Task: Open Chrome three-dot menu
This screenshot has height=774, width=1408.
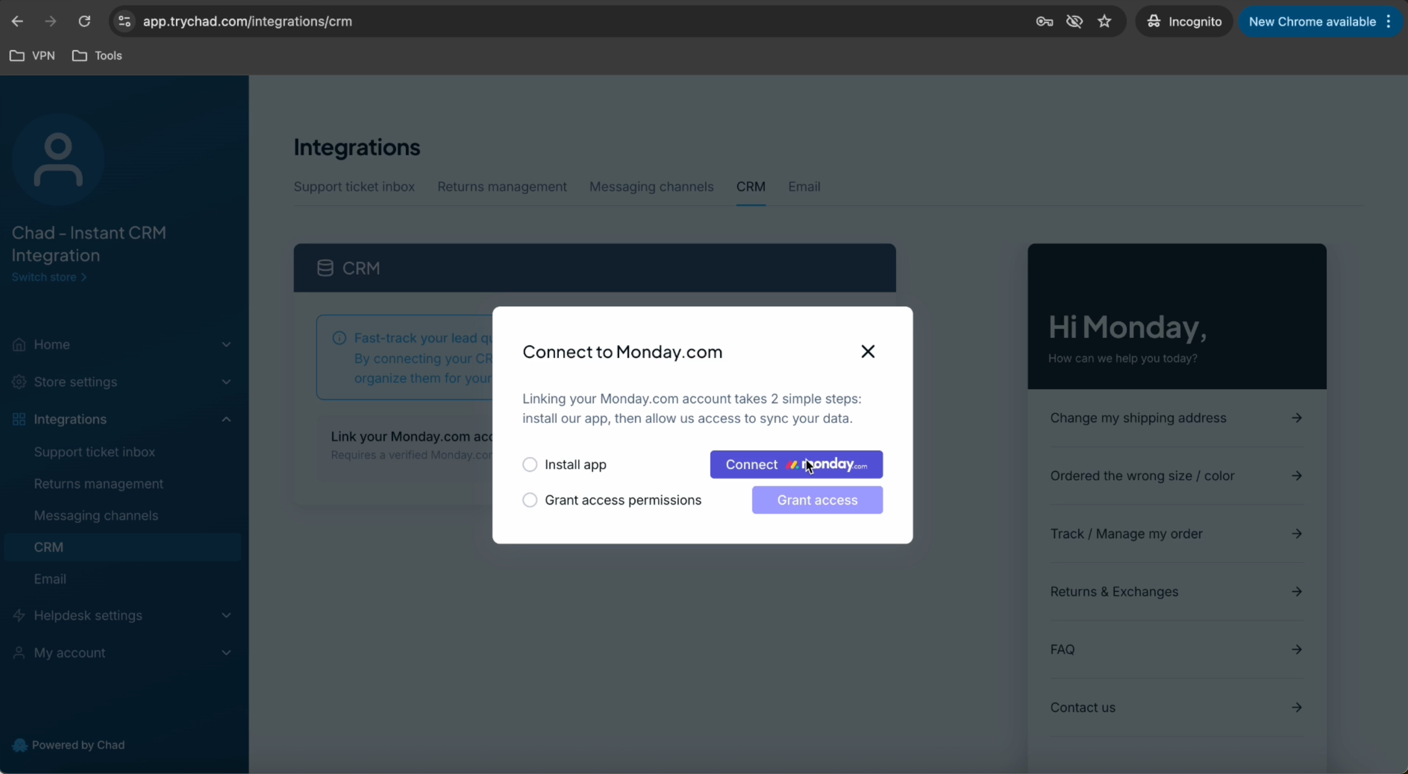Action: coord(1389,21)
